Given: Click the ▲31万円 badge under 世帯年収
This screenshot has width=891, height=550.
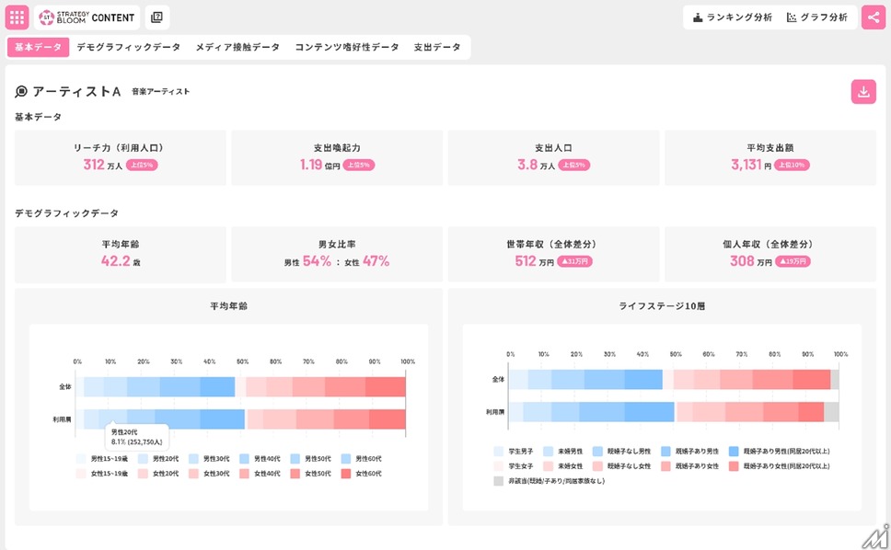Looking at the screenshot, I should click(574, 261).
